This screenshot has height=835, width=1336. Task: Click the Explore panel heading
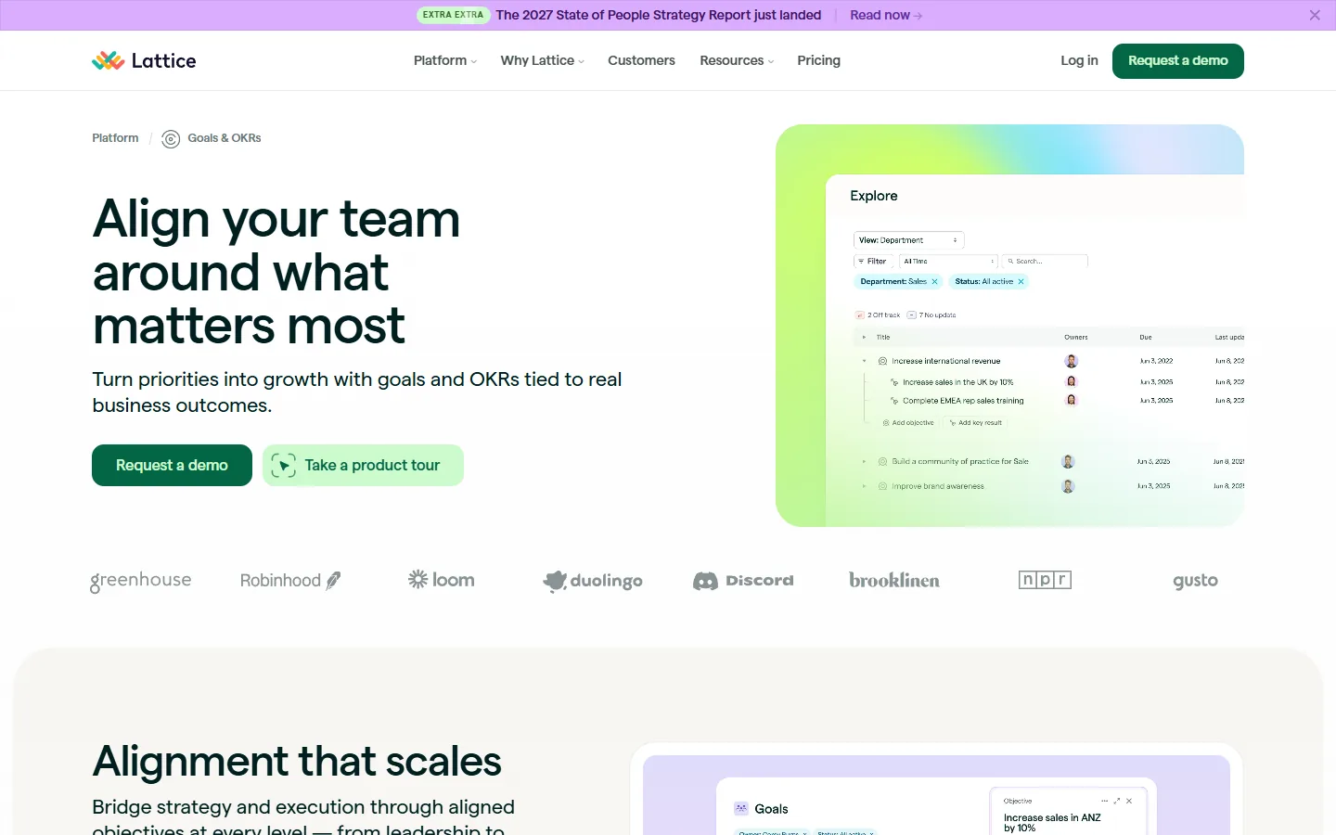coord(874,196)
